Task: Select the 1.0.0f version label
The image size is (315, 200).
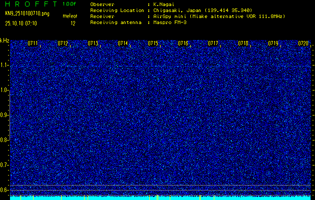Action: click(70, 4)
